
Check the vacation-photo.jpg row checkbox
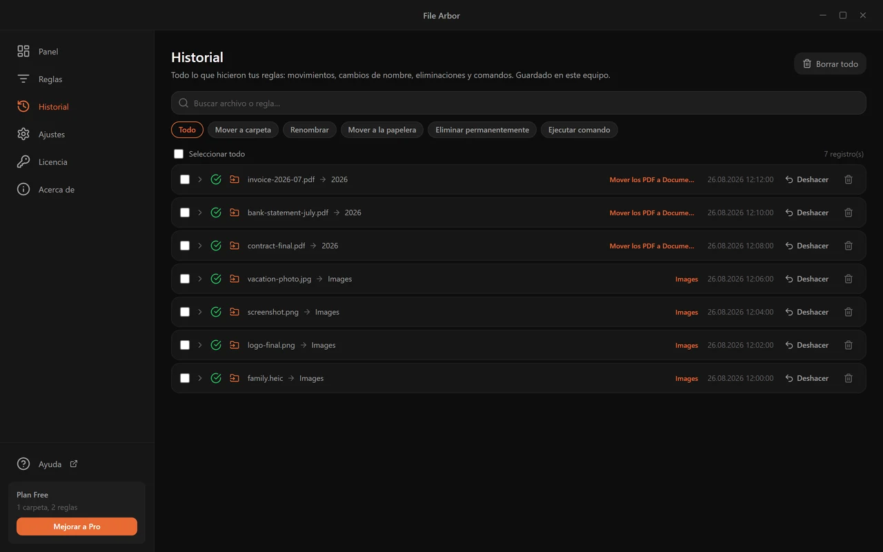[x=185, y=279]
